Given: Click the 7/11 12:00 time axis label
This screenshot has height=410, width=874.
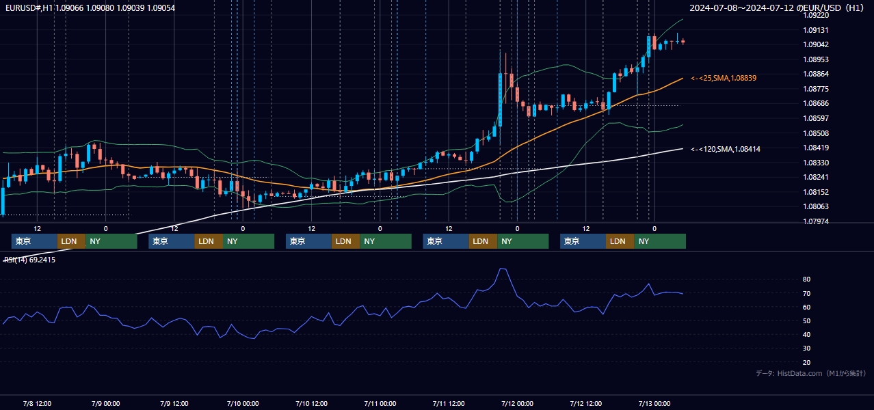Looking at the screenshot, I should point(448,403).
